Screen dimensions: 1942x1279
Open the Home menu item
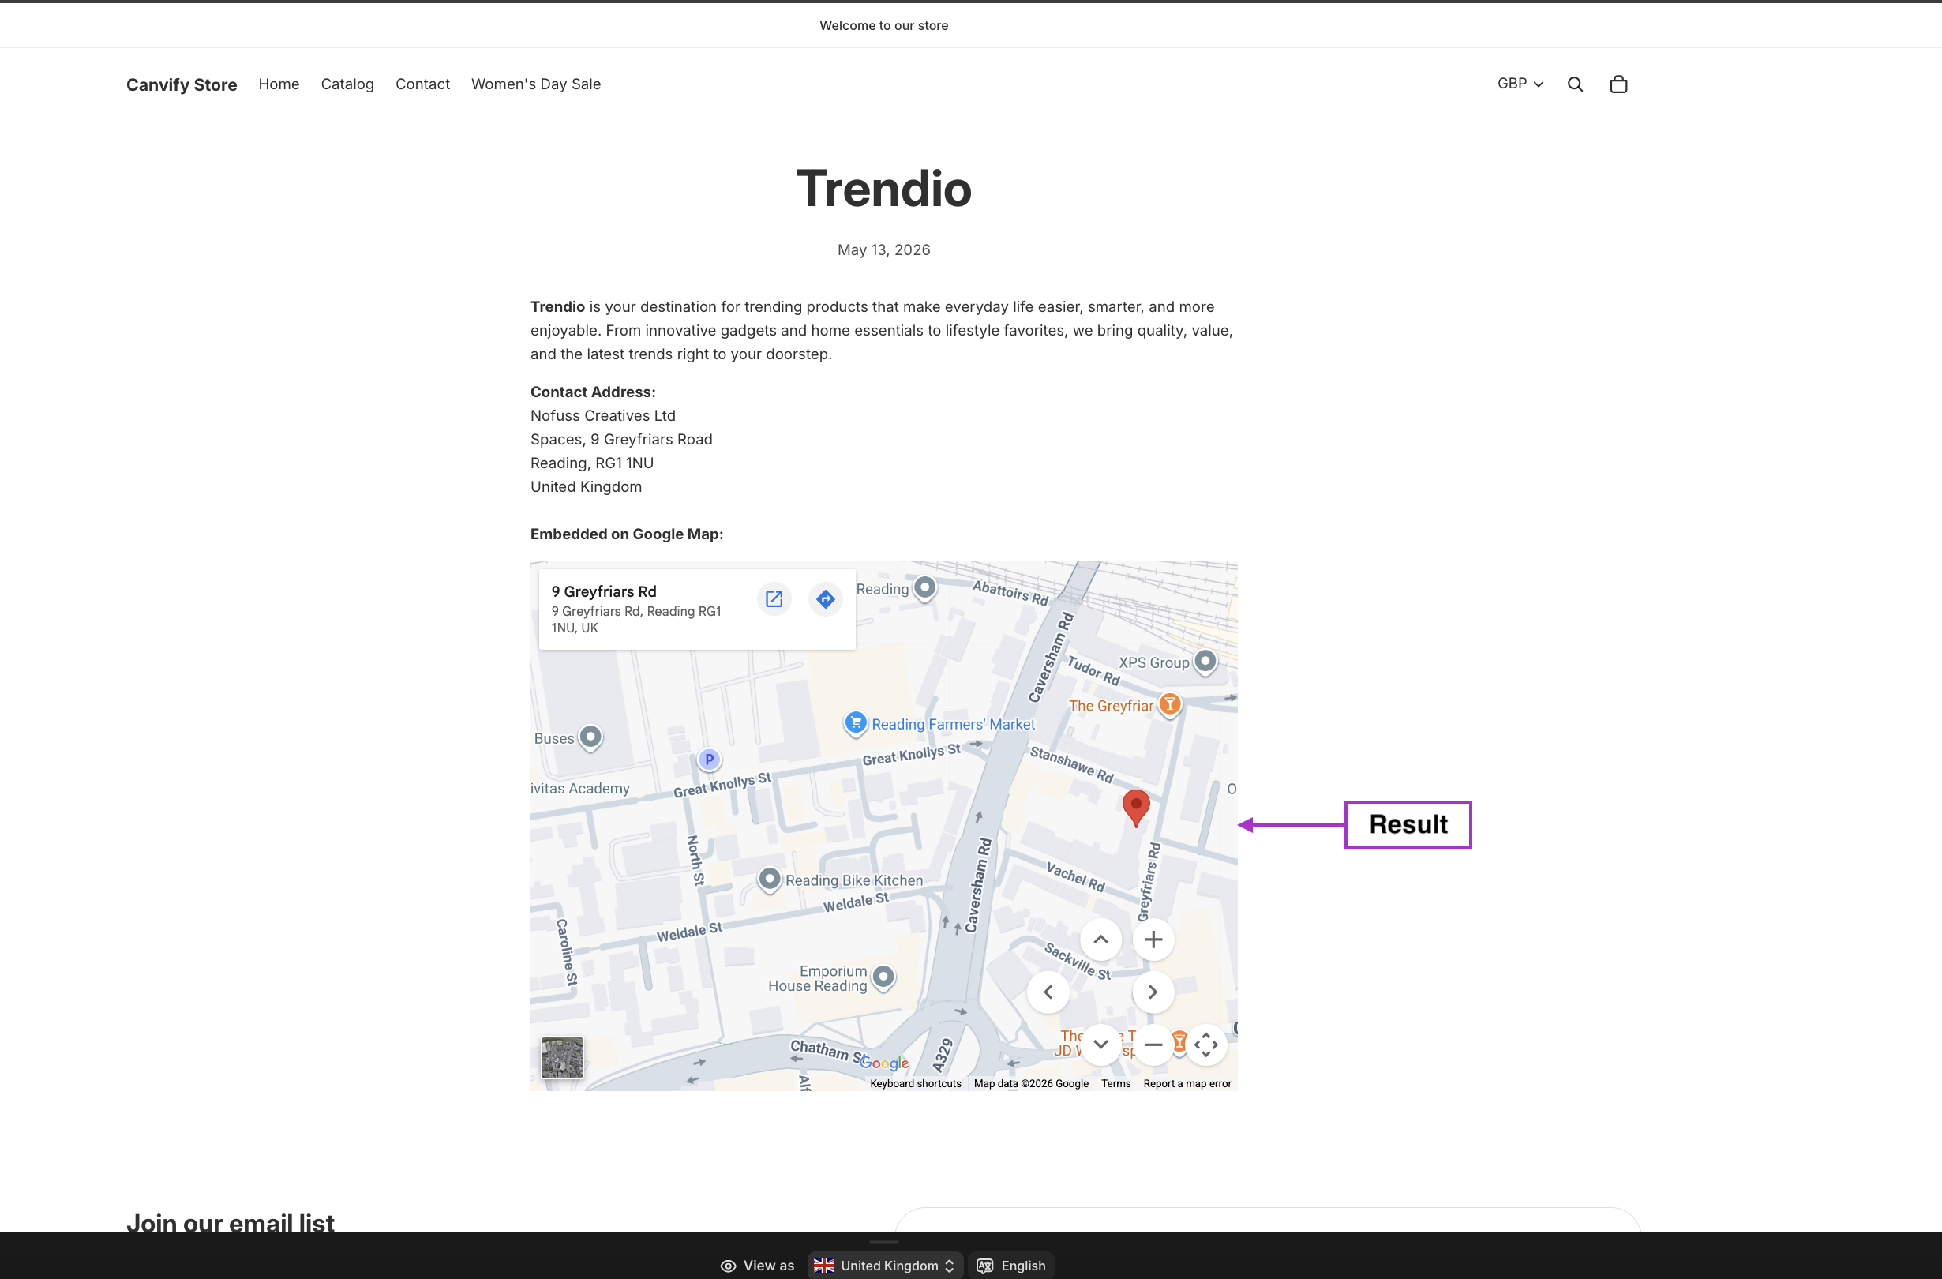279,84
